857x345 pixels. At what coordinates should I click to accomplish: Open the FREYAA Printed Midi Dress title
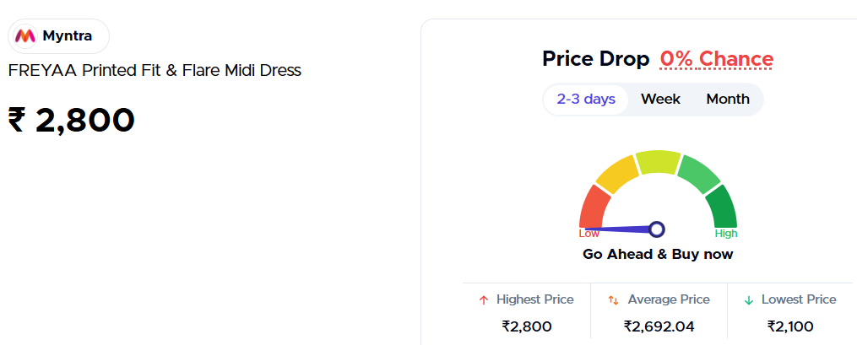[x=155, y=71]
